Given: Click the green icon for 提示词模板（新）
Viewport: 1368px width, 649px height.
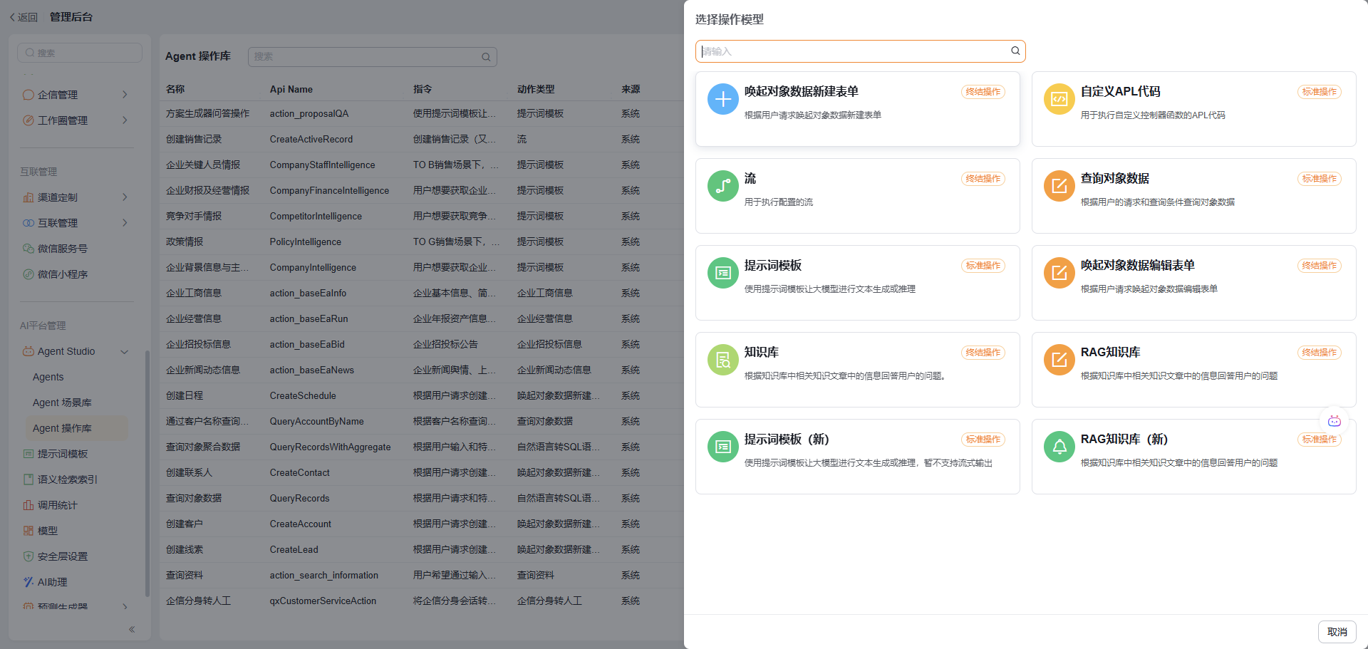Looking at the screenshot, I should pyautogui.click(x=722, y=447).
